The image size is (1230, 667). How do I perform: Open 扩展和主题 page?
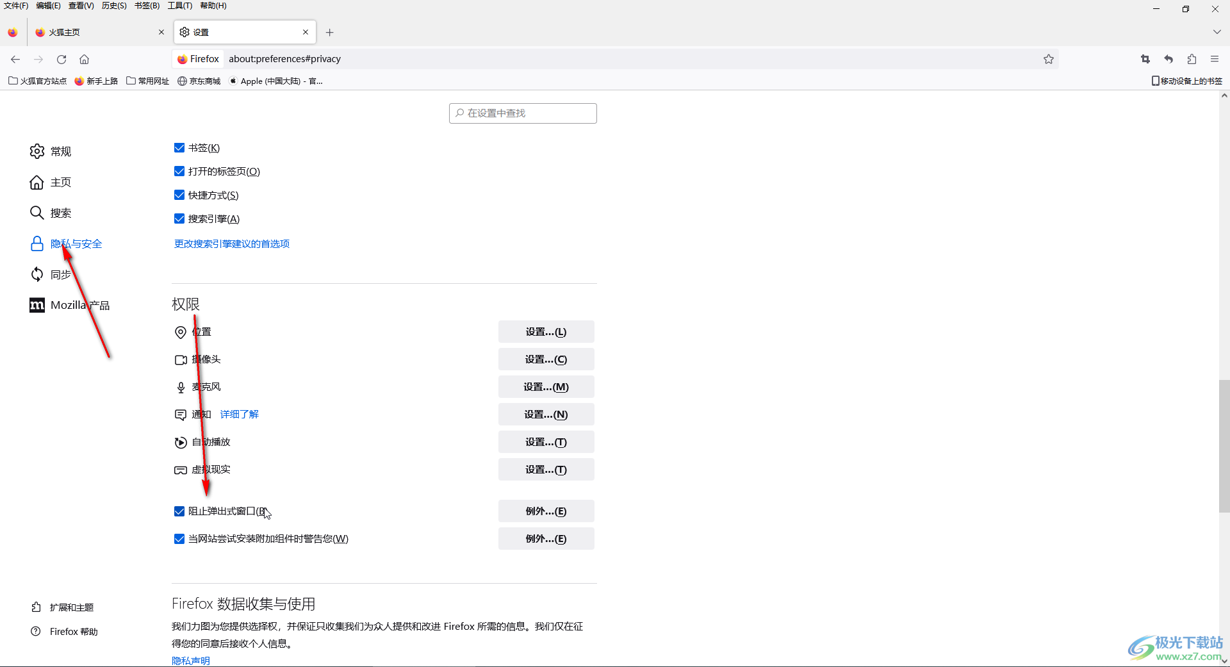[x=62, y=607]
